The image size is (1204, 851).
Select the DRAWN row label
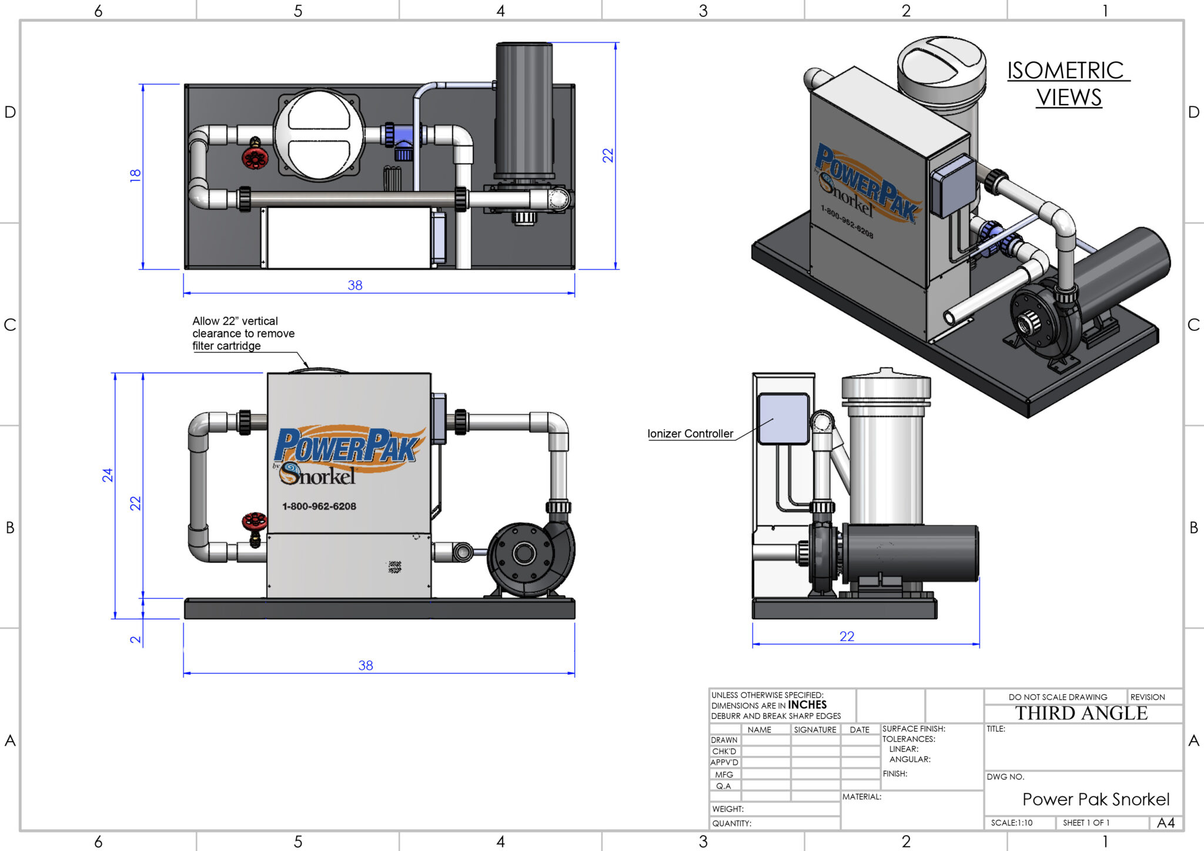click(724, 740)
